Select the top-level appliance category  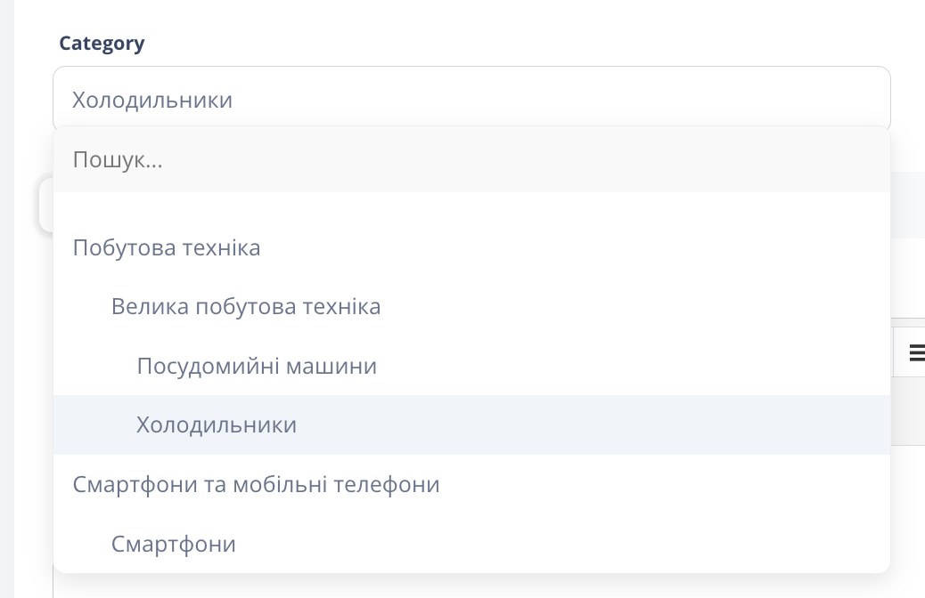[167, 246]
